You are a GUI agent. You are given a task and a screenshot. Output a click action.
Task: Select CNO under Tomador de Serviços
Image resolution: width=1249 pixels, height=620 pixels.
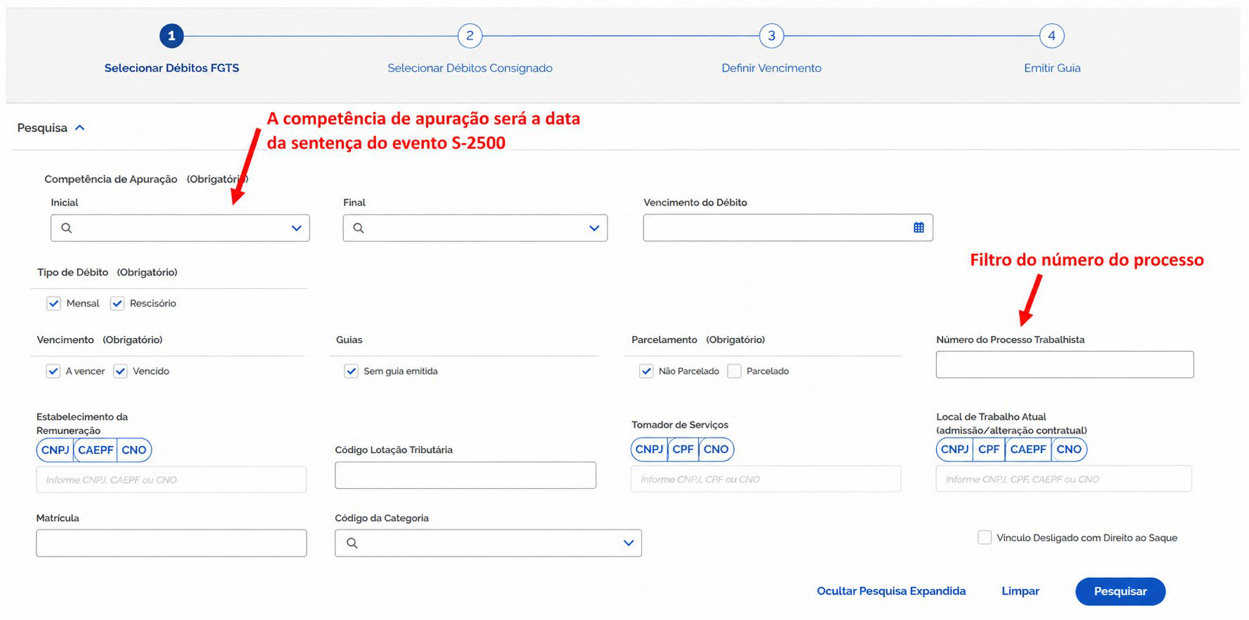(x=716, y=449)
